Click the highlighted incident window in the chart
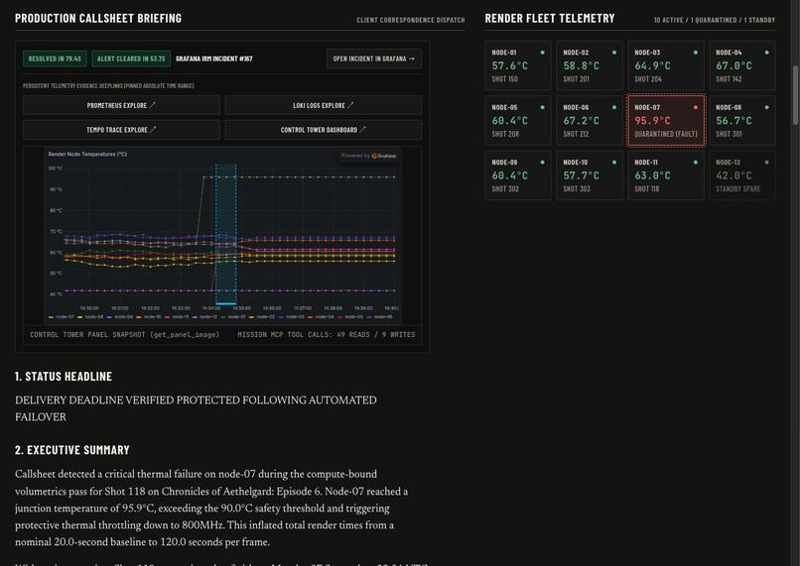Screen dimensions: 800x566 click(225, 234)
